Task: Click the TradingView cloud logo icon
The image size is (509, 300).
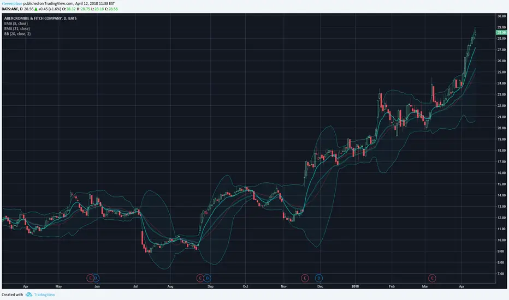Action: click(29, 295)
